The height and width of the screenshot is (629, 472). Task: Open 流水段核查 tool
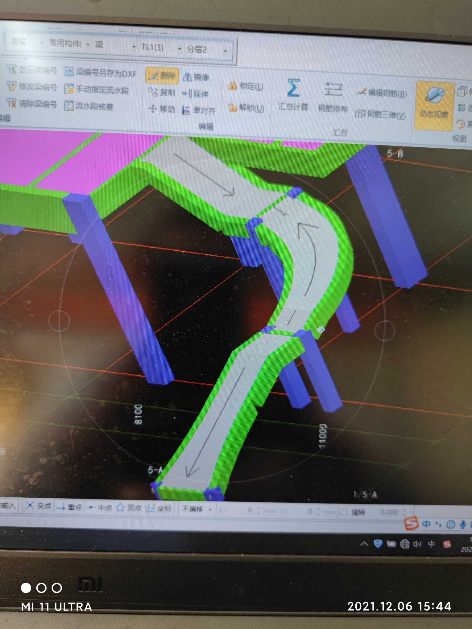[x=89, y=106]
